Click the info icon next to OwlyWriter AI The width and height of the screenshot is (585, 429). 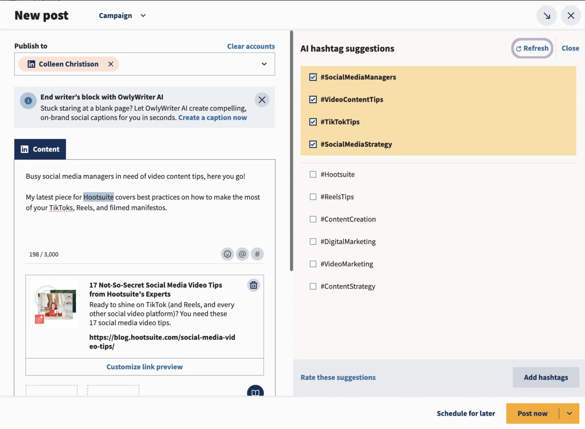pyautogui.click(x=28, y=100)
